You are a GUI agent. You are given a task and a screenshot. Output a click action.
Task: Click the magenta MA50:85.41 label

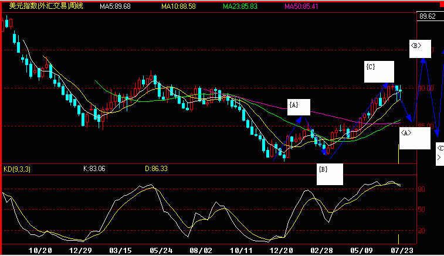[x=301, y=6]
